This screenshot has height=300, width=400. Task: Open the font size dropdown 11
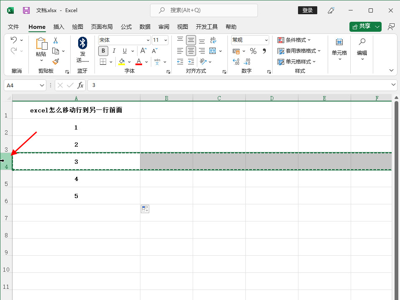[166, 40]
